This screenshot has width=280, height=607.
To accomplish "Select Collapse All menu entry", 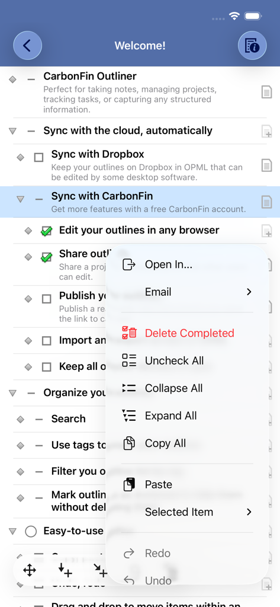I will [187, 388].
